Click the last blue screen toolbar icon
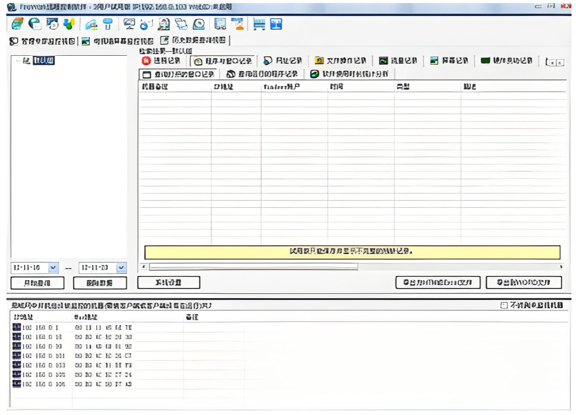 (276, 24)
